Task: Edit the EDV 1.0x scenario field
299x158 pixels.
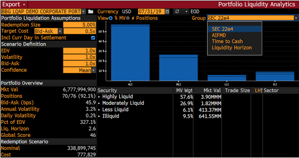Action: pos(80,51)
